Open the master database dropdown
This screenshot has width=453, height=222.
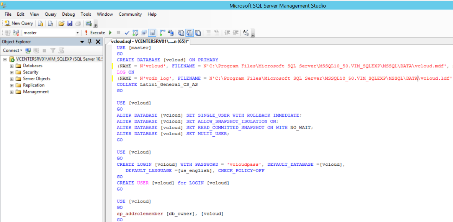pos(77,33)
